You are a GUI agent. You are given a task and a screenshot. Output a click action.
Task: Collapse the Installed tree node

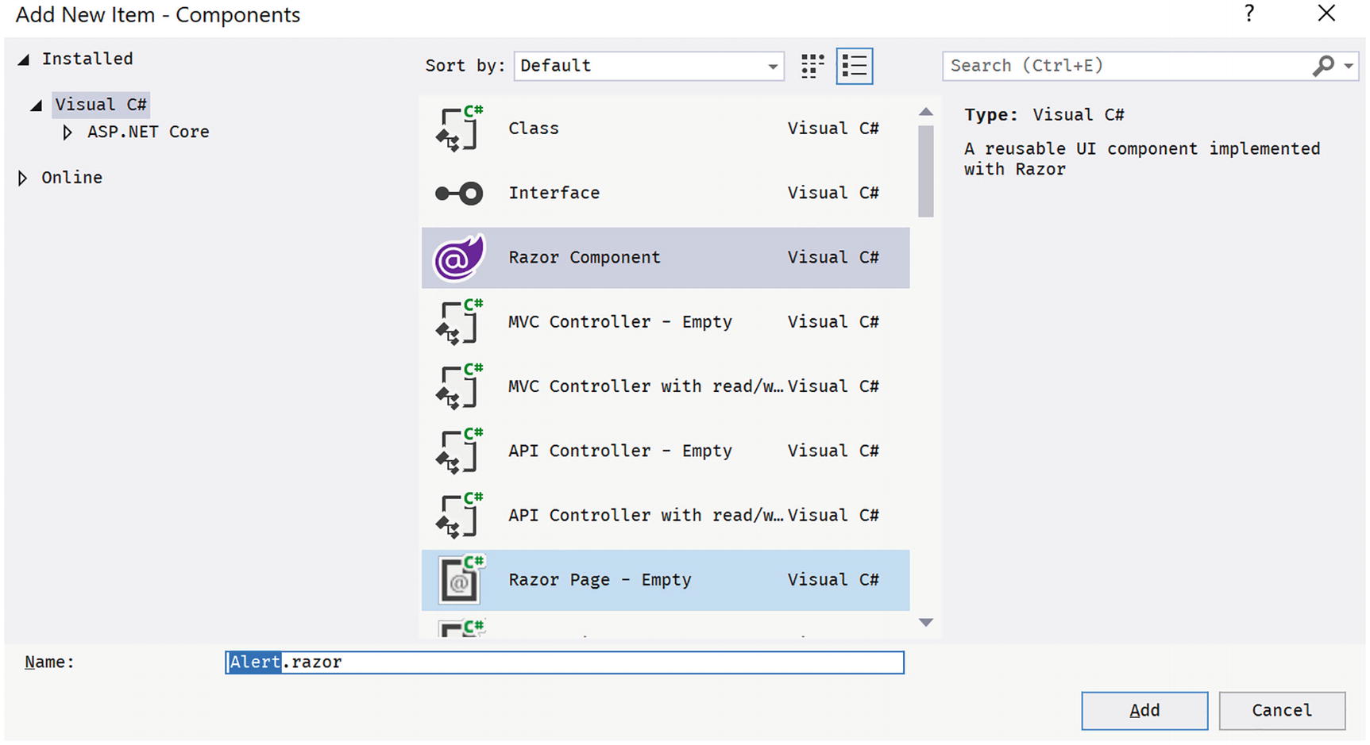pyautogui.click(x=24, y=60)
